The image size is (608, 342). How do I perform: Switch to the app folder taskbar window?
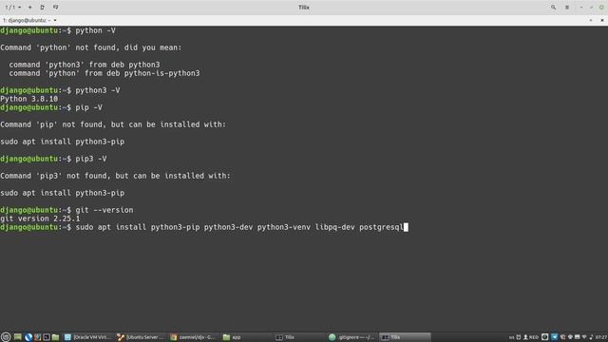coord(246,337)
